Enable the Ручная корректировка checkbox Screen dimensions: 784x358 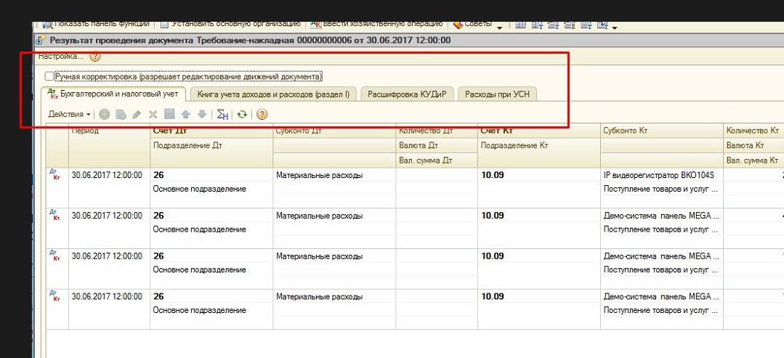pyautogui.click(x=49, y=76)
